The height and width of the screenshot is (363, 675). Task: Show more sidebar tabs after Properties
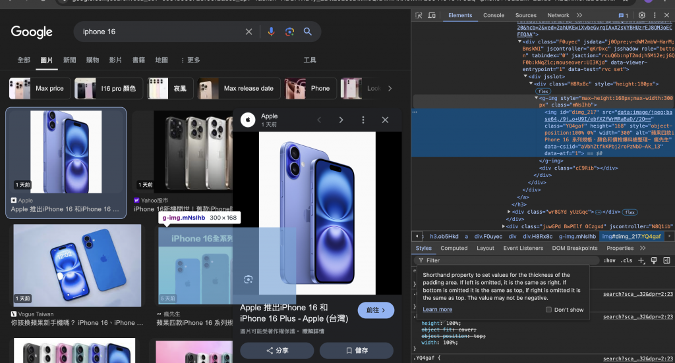tap(643, 249)
